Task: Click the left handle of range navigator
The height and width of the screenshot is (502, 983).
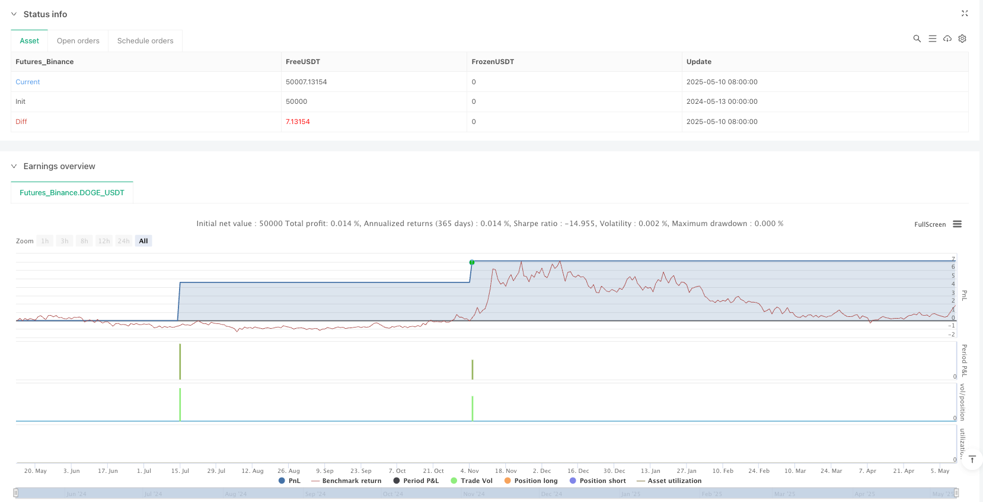Action: tap(16, 493)
